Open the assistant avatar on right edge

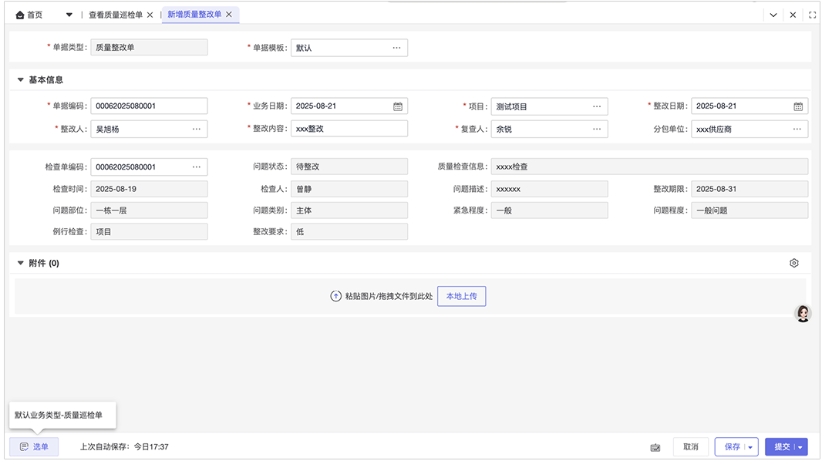tap(803, 313)
